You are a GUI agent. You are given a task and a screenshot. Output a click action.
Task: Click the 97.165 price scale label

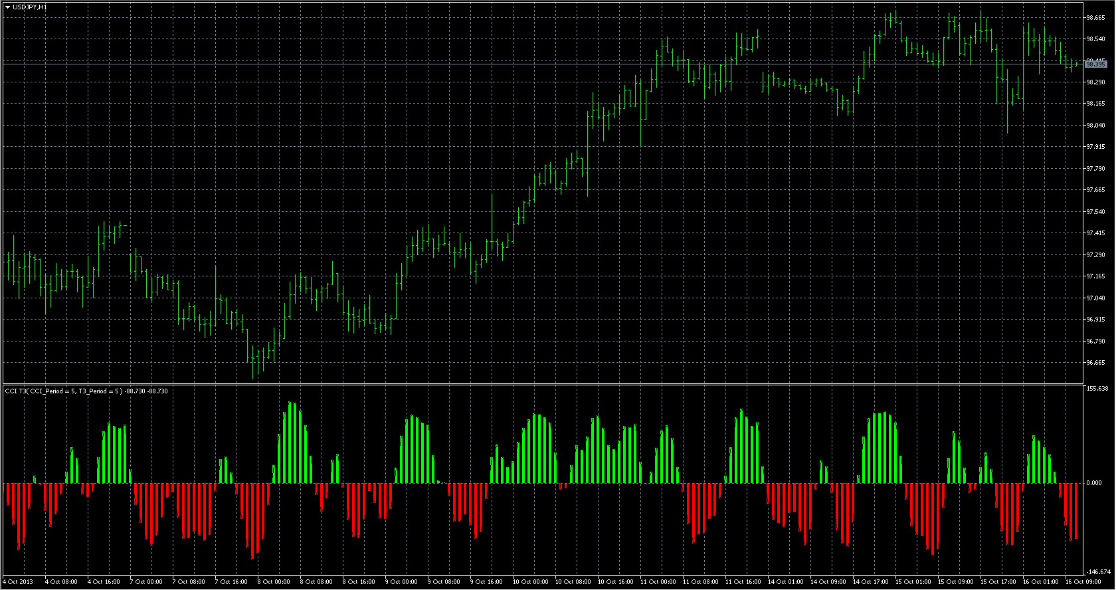1095,276
